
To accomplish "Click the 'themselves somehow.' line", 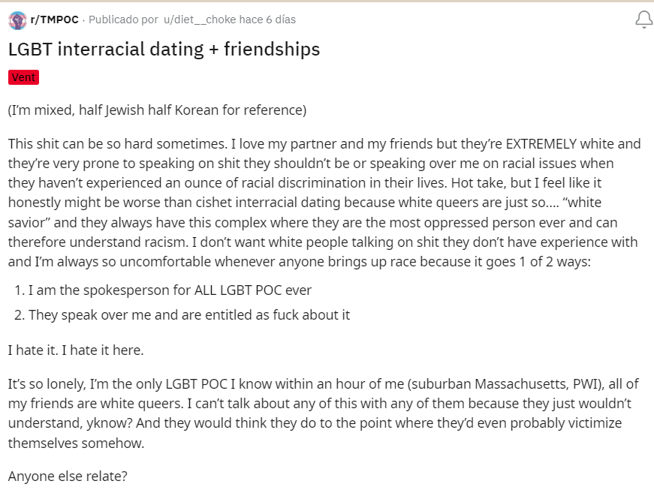I will pyautogui.click(x=76, y=443).
